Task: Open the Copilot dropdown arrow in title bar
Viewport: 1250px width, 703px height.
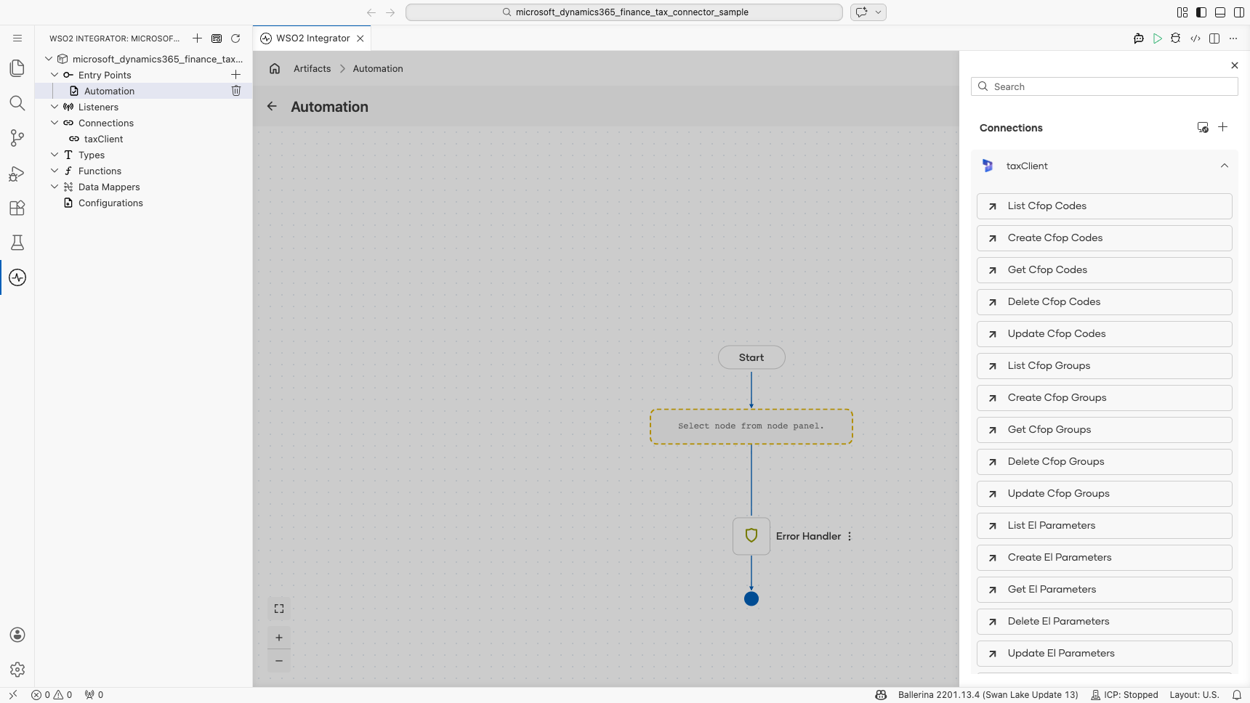Action: pos(878,12)
